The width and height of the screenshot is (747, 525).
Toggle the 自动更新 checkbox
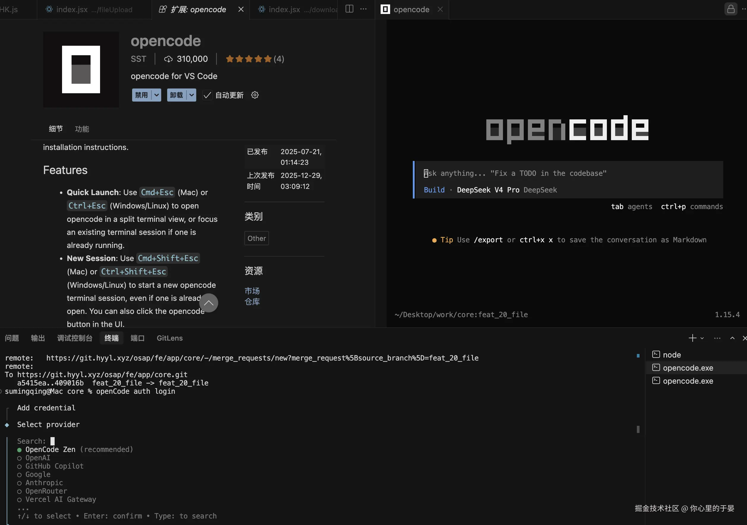tap(207, 95)
